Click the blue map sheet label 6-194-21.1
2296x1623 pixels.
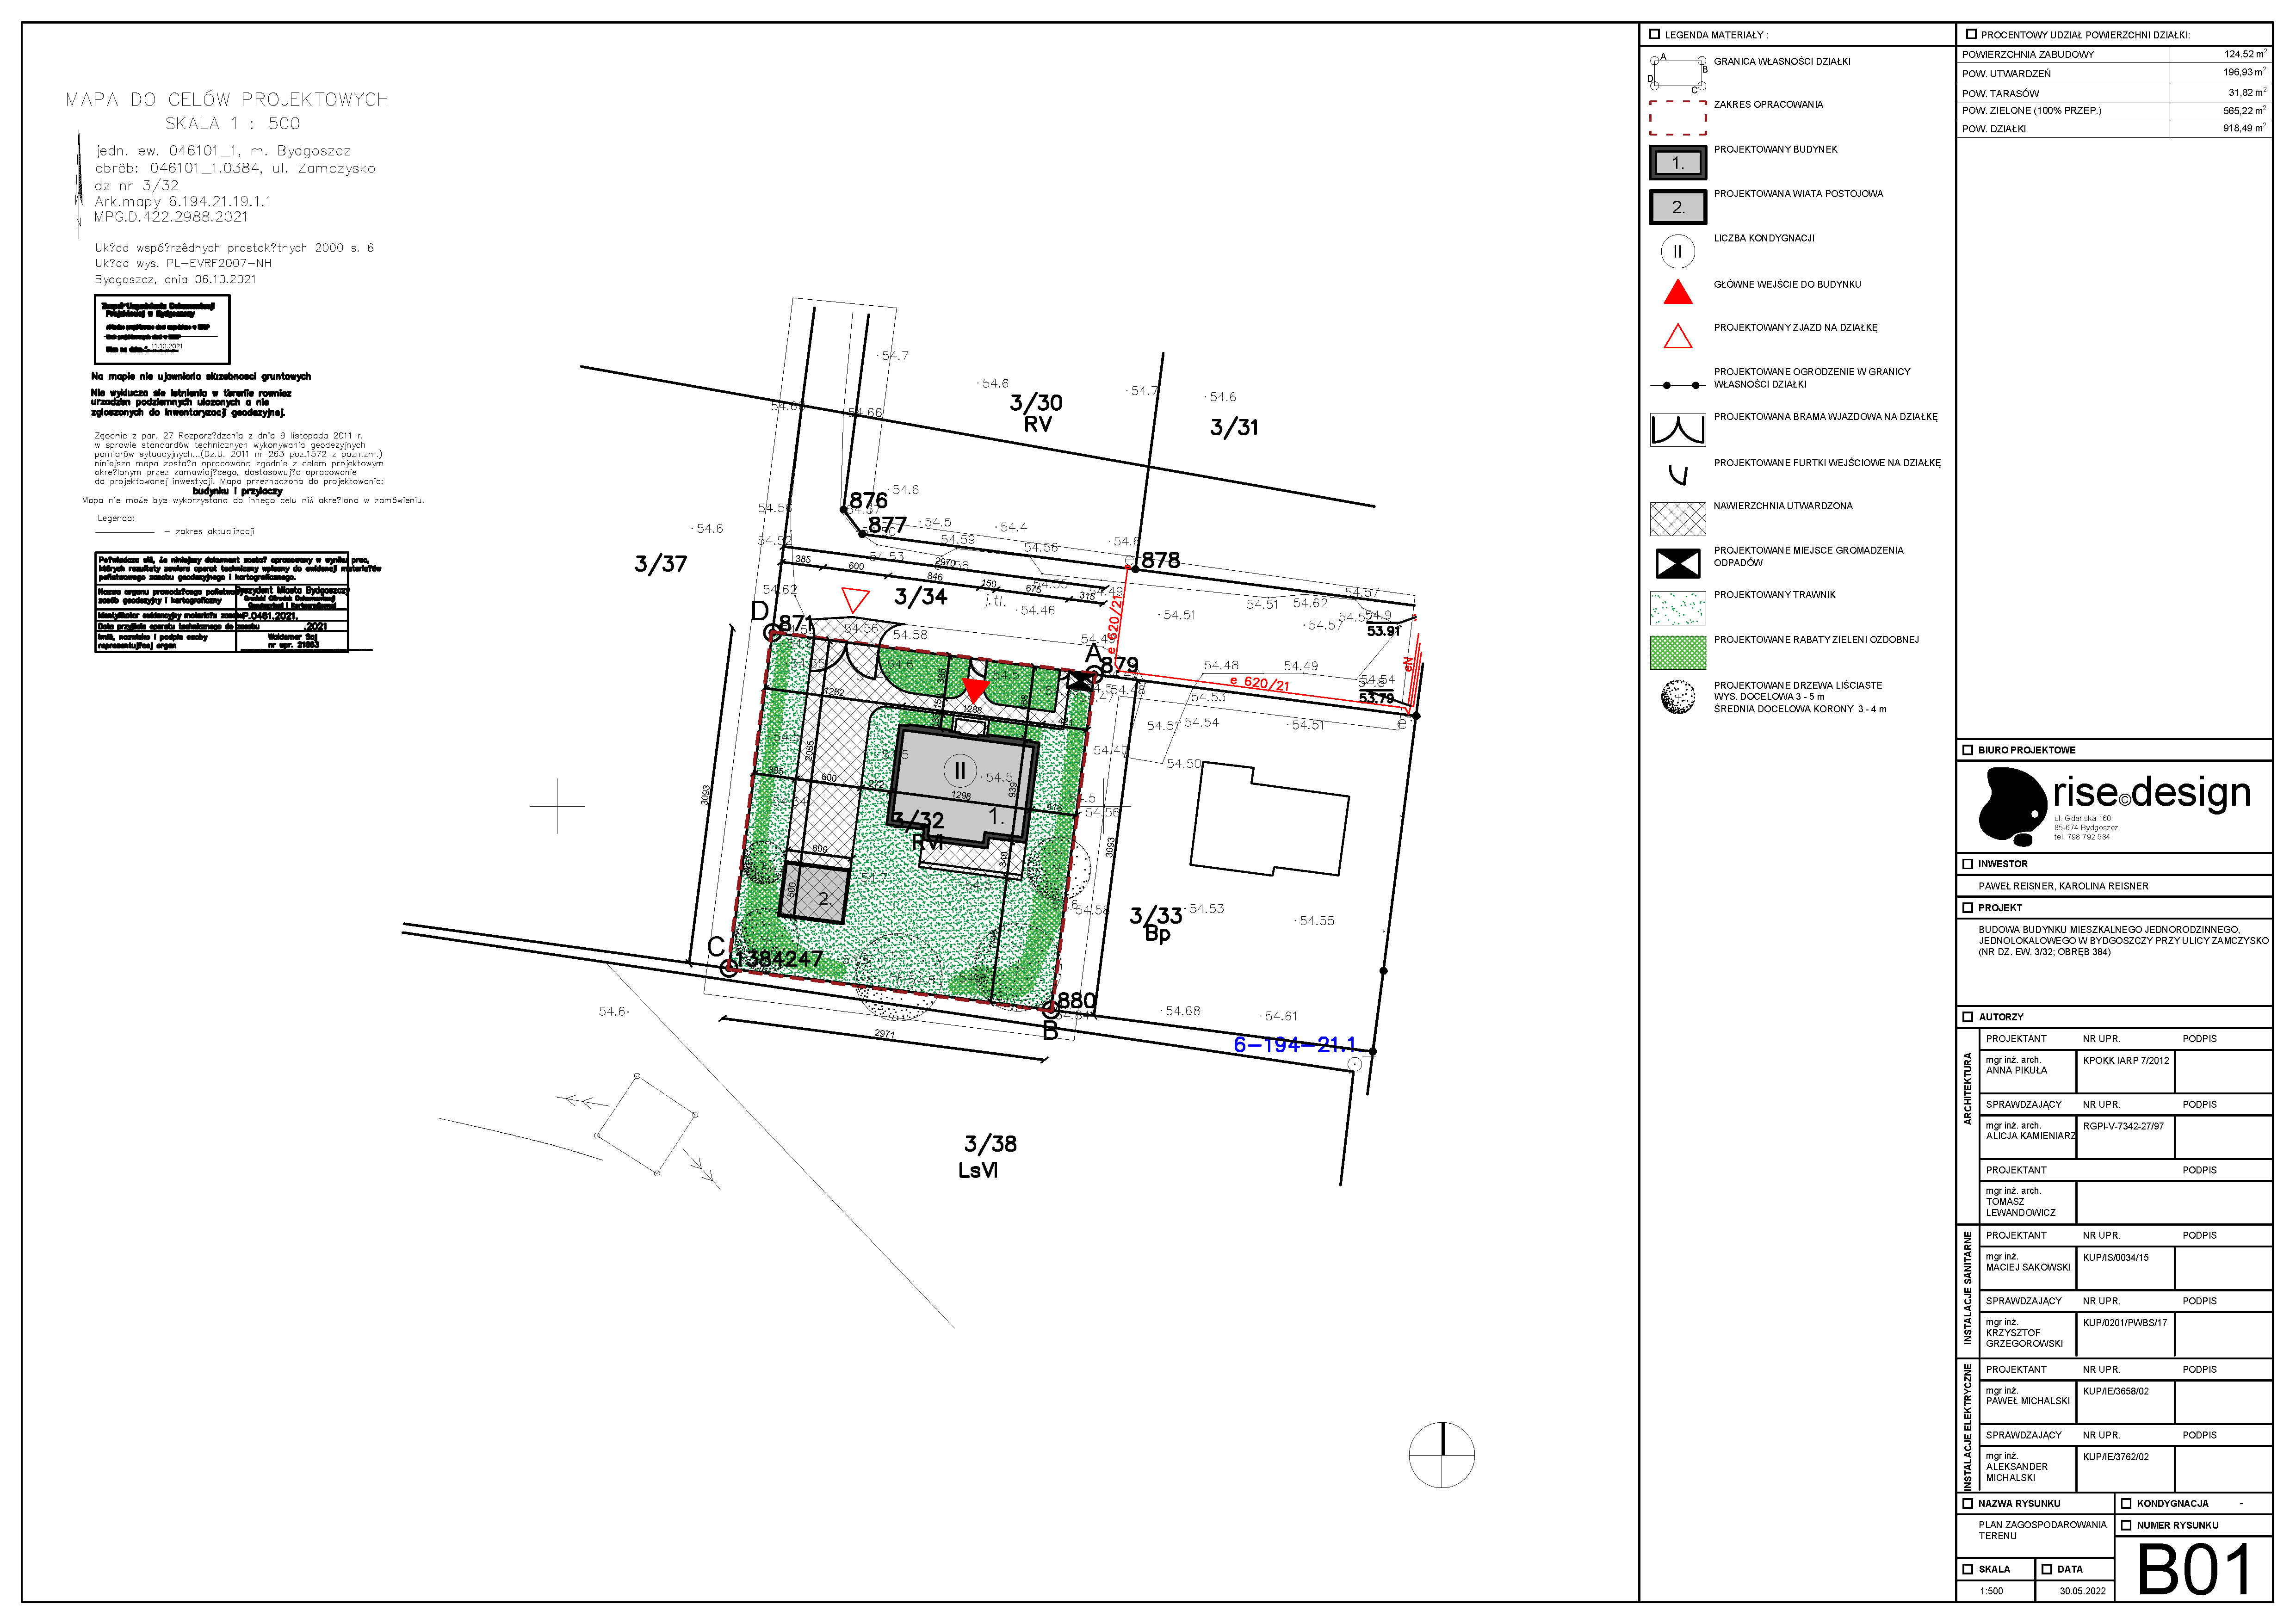(1294, 1045)
